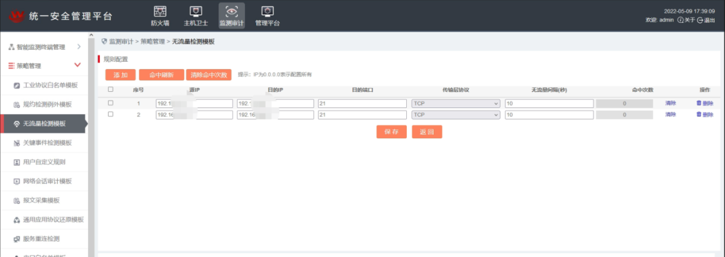Click the 网络会话审计模板 icon
The image size is (725, 257).
[17, 181]
